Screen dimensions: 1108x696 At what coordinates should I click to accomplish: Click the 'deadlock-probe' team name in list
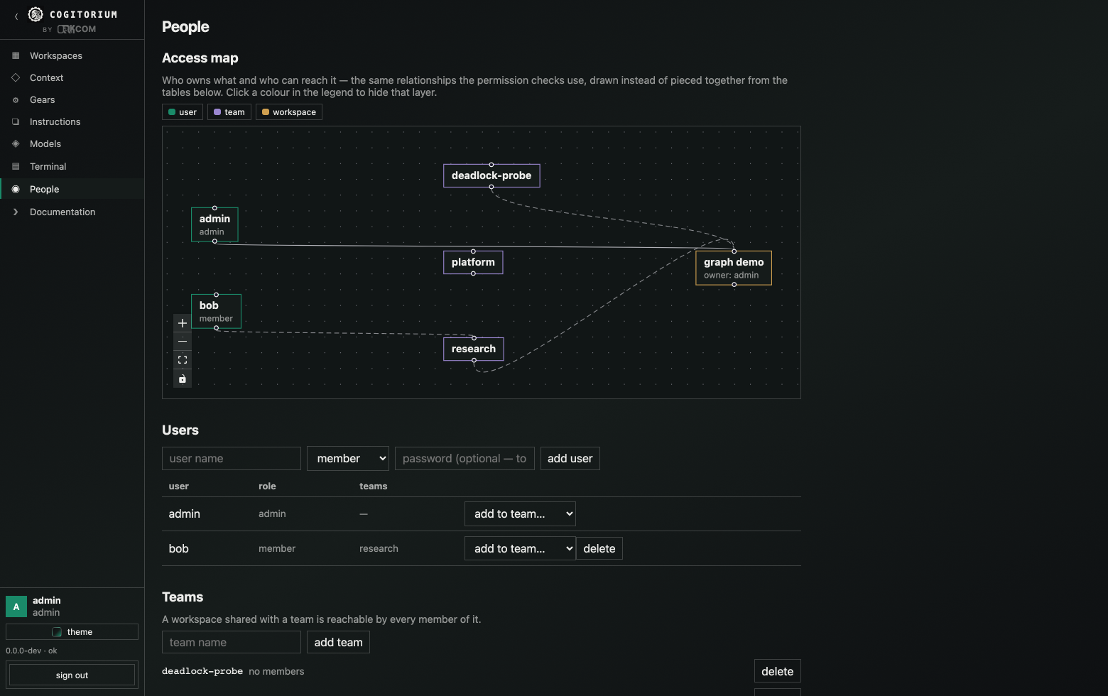click(x=202, y=671)
